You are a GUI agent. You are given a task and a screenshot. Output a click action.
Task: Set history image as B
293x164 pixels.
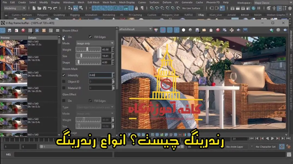click(44, 30)
